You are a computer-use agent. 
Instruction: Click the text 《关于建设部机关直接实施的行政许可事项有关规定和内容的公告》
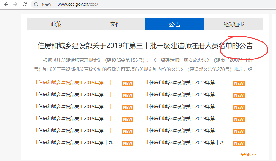click(x=116, y=69)
